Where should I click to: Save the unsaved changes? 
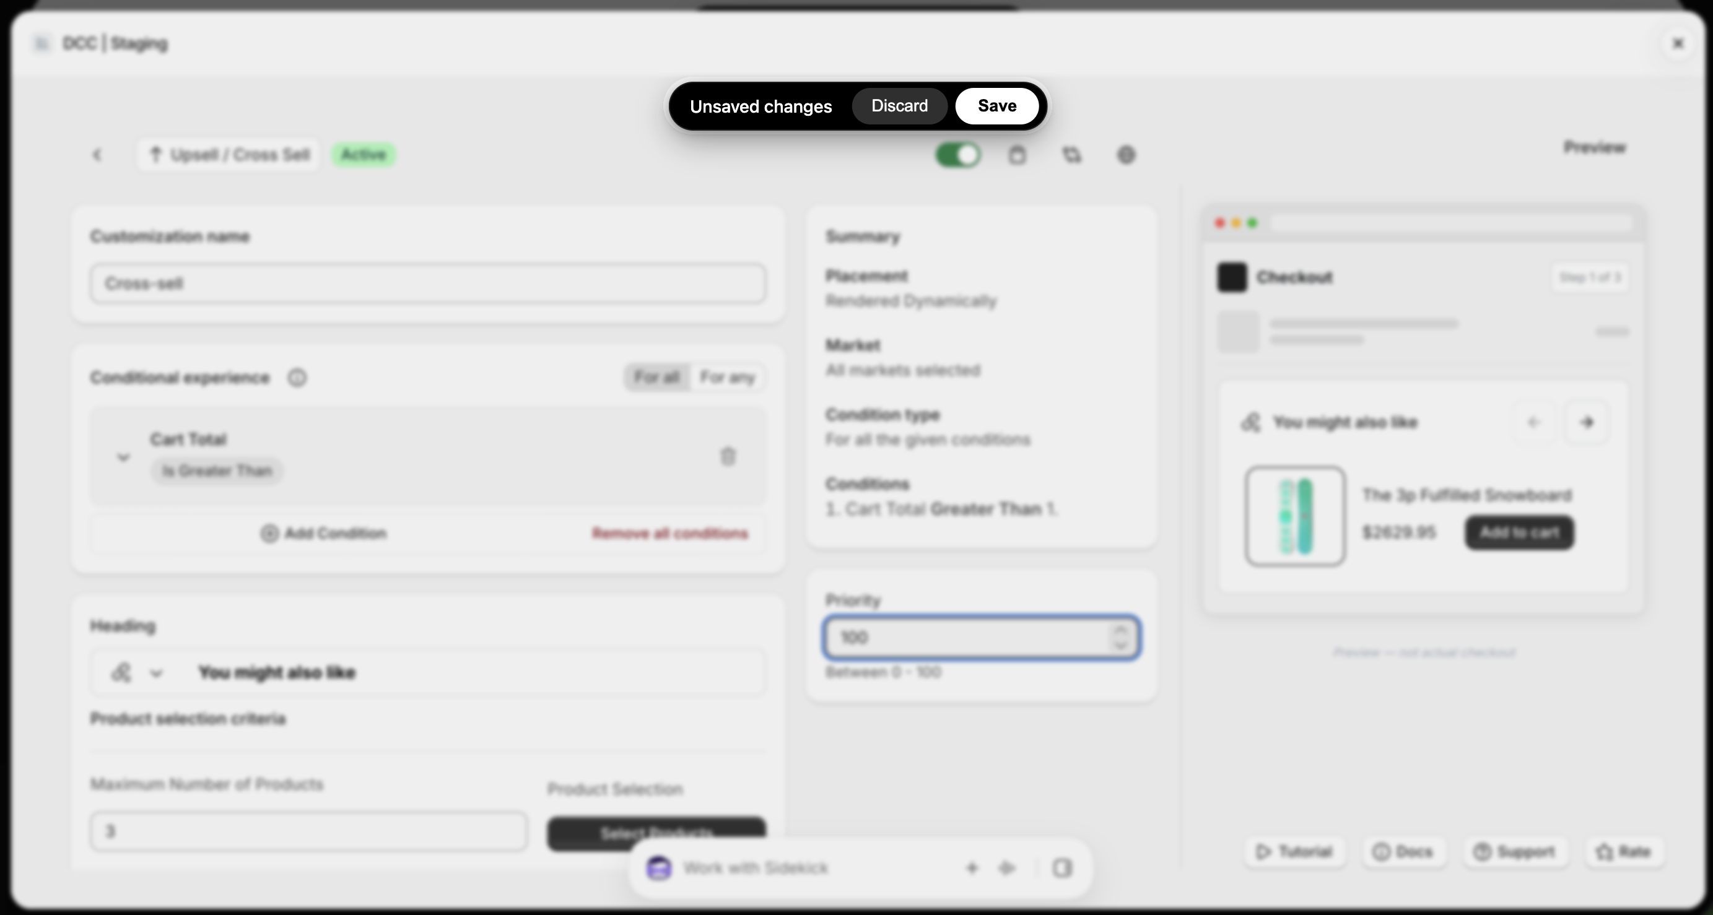(x=997, y=106)
